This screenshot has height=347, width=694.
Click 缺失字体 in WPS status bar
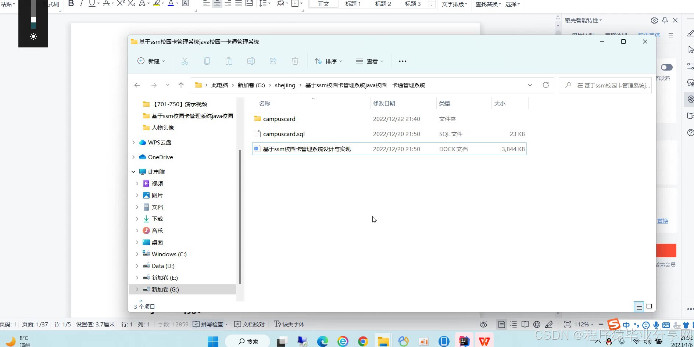coord(289,324)
